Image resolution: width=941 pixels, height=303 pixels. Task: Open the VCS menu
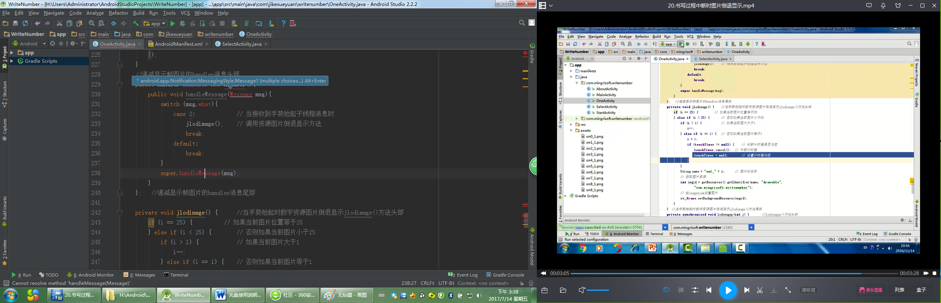(x=185, y=13)
